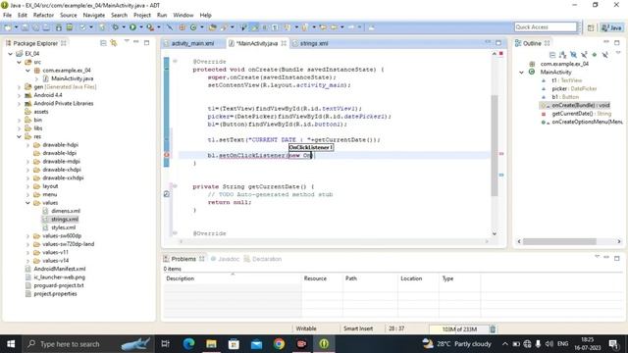Collapse the src folder node
628x353 pixels.
pyautogui.click(x=19, y=62)
